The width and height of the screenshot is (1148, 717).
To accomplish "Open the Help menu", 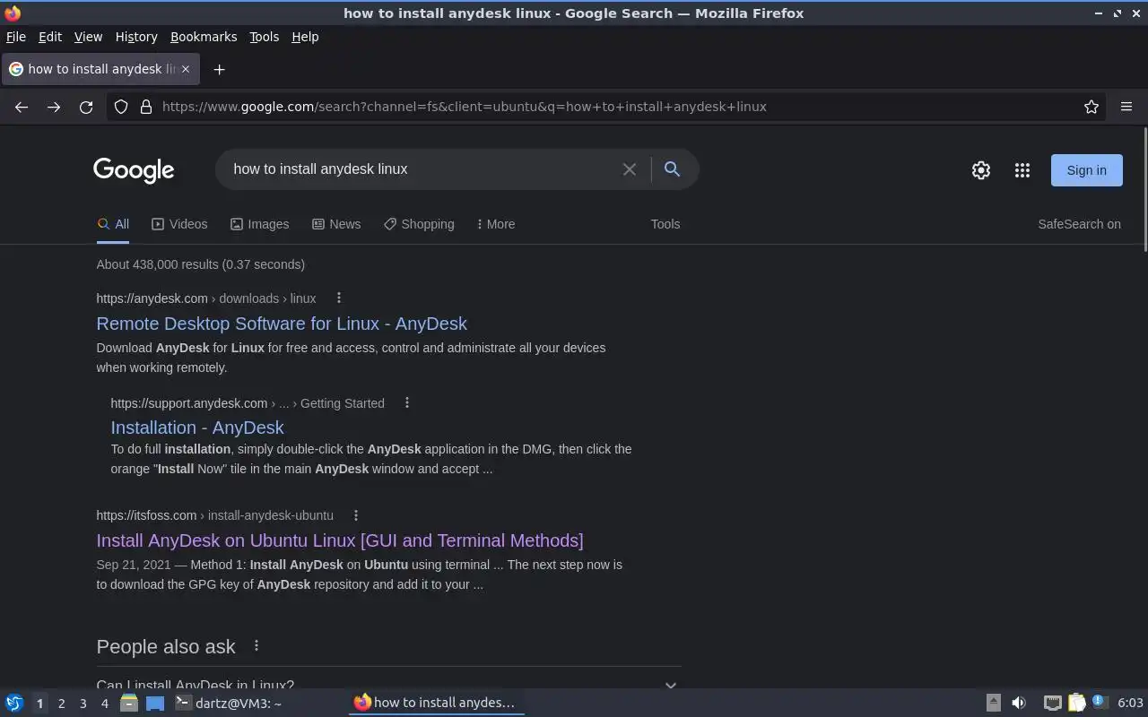I will [x=305, y=37].
